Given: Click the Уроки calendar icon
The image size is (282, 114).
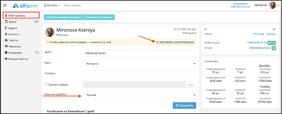Looking at the screenshot, I should [x=6, y=22].
